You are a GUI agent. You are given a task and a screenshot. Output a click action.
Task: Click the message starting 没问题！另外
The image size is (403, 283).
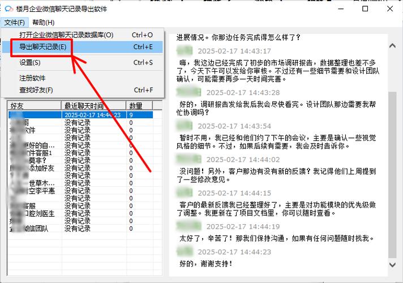tap(276, 175)
